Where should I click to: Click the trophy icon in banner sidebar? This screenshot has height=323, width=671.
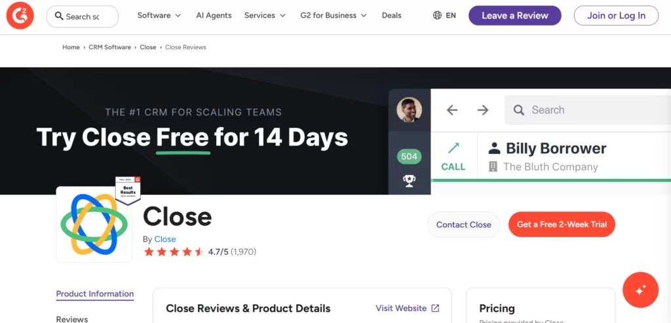[409, 181]
